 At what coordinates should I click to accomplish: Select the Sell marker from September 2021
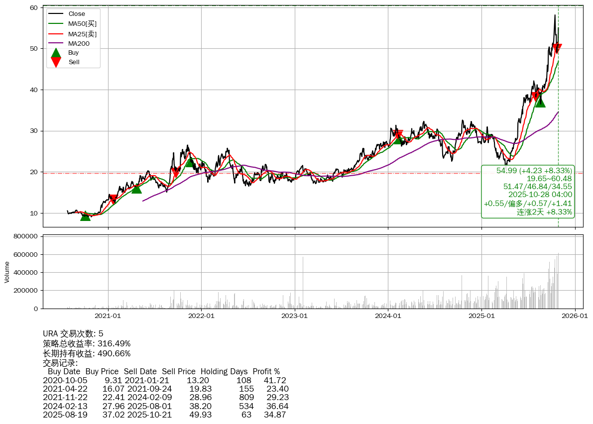176,172
